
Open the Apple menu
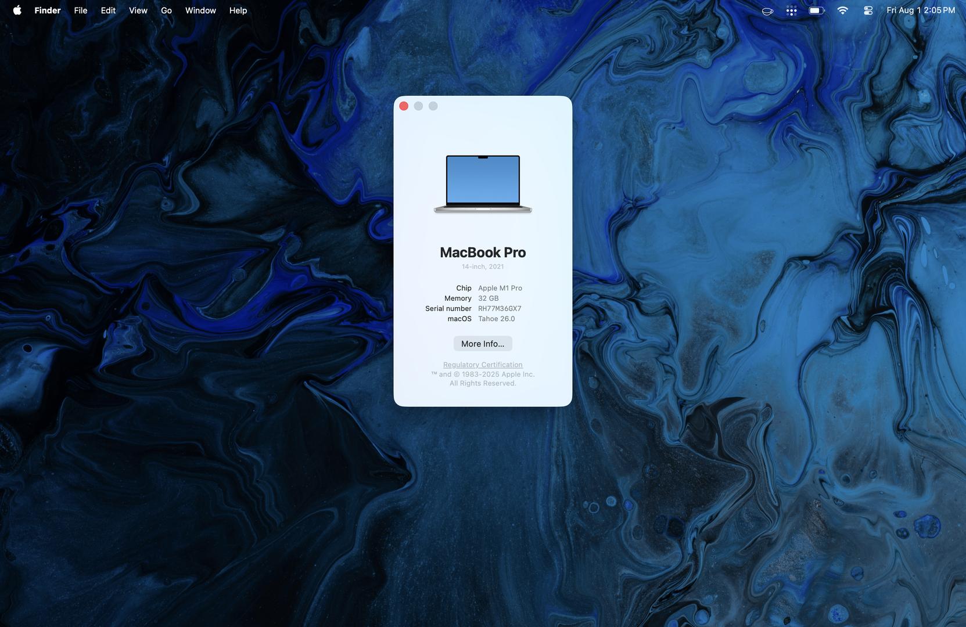tap(17, 10)
